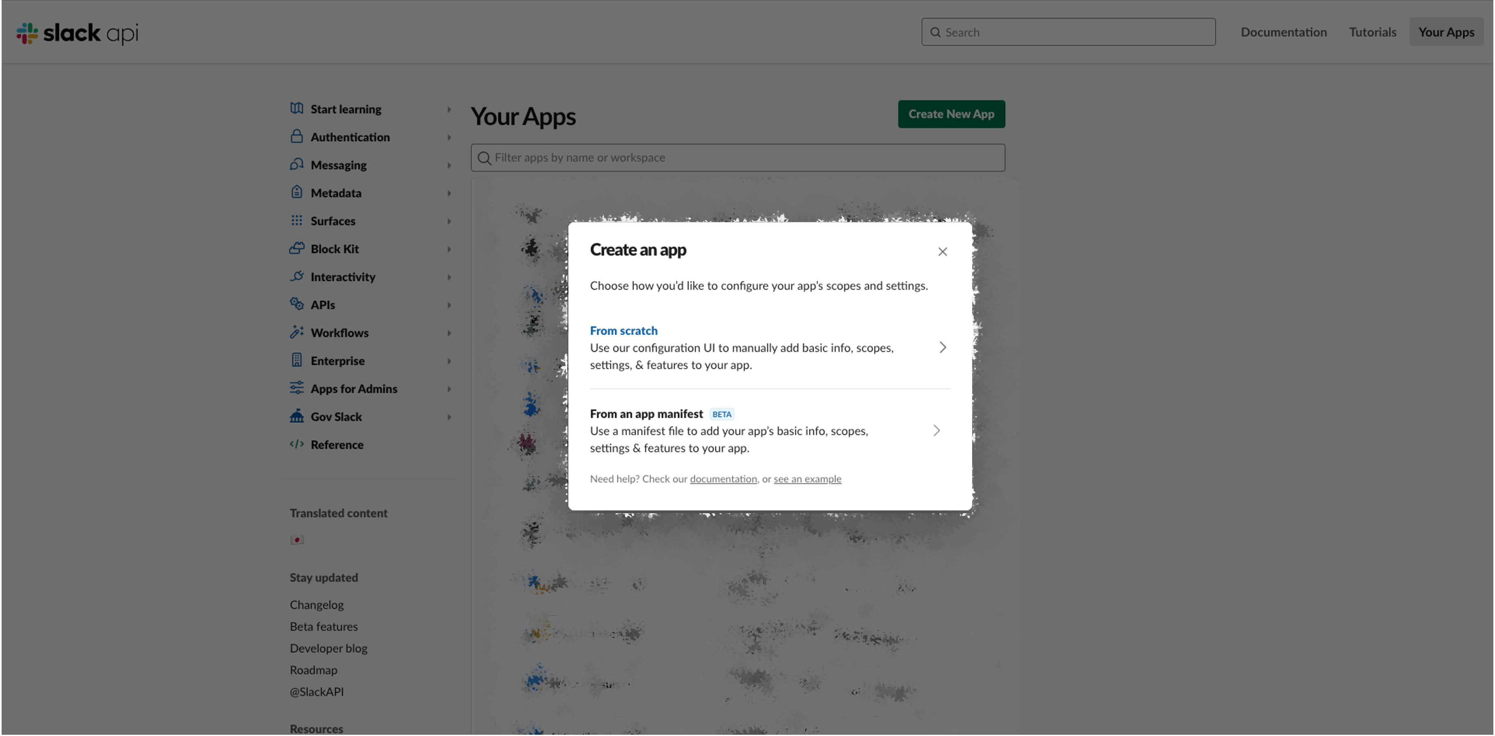Image resolution: width=1495 pixels, height=736 pixels.
Task: Expand the Messaging sidebar arrow
Action: 448,165
